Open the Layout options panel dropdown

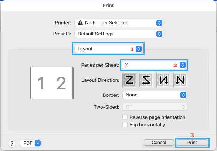click(108, 49)
